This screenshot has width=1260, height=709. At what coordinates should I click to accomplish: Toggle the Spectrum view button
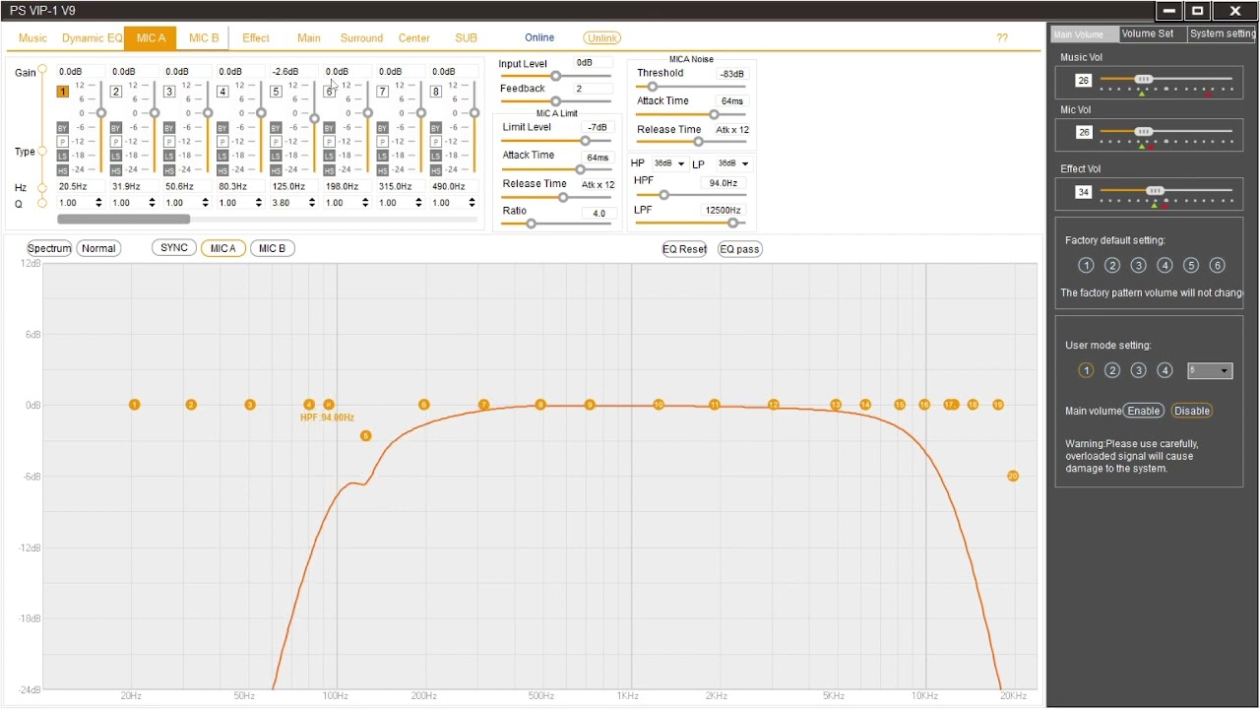[49, 248]
